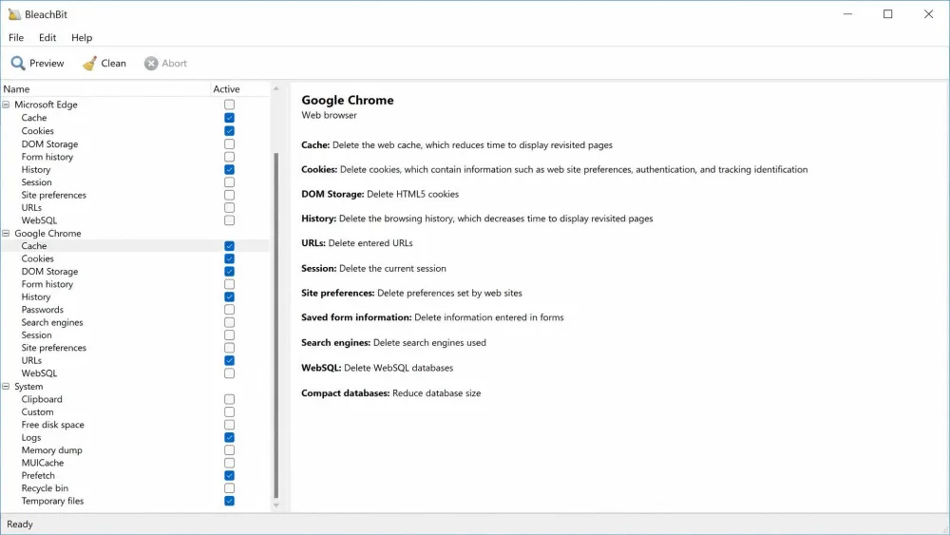Select the Memory dump item

coord(51,450)
